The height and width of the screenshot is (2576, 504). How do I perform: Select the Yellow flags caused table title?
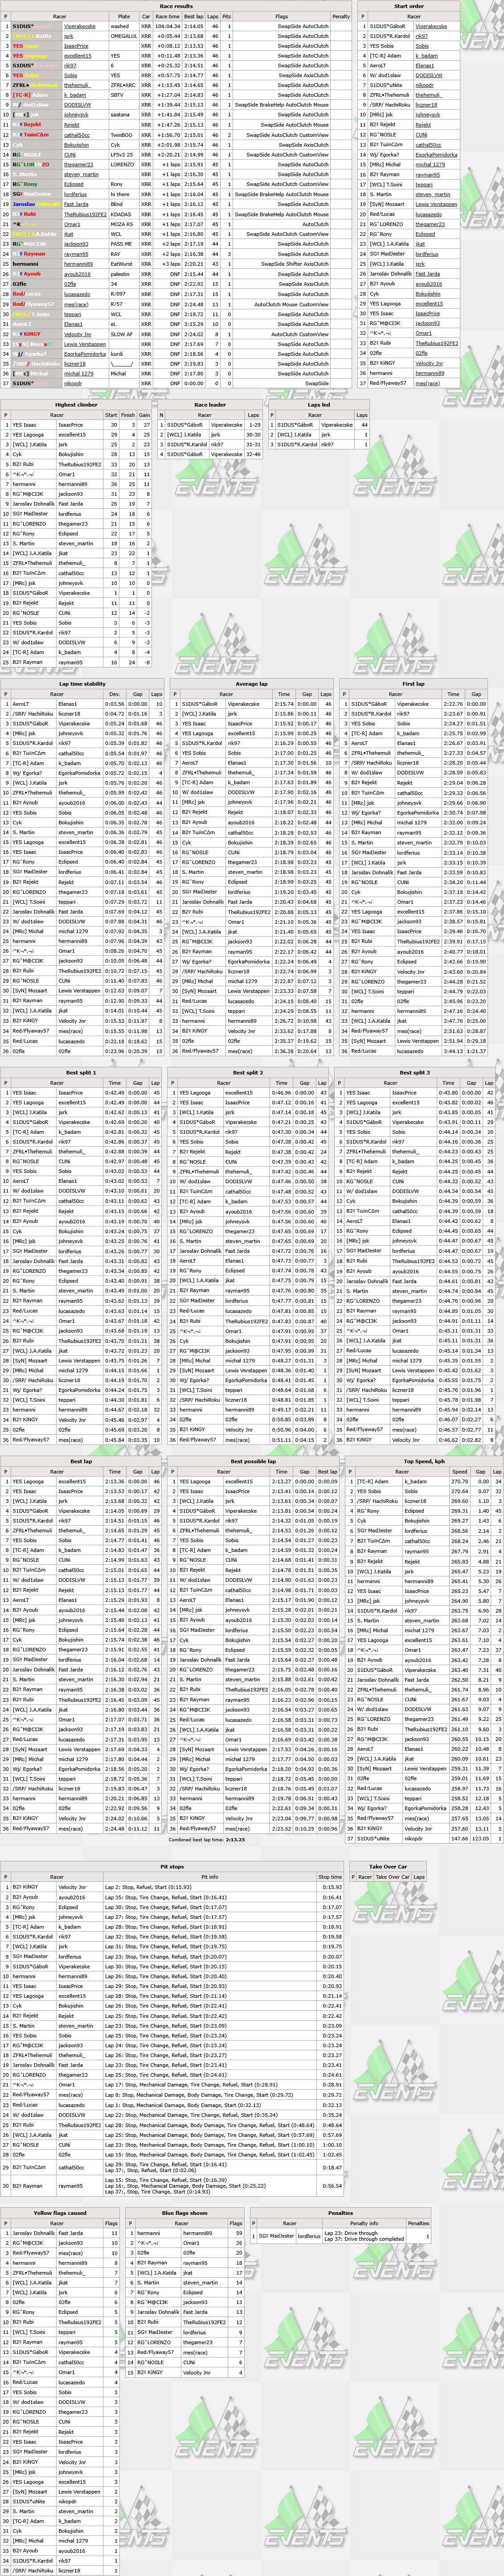pos(60,2213)
